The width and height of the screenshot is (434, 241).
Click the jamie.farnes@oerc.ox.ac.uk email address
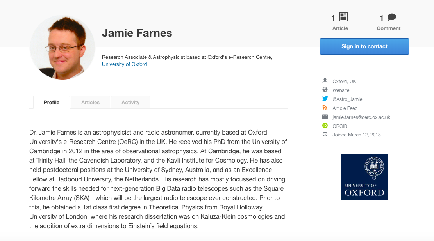[x=361, y=117]
